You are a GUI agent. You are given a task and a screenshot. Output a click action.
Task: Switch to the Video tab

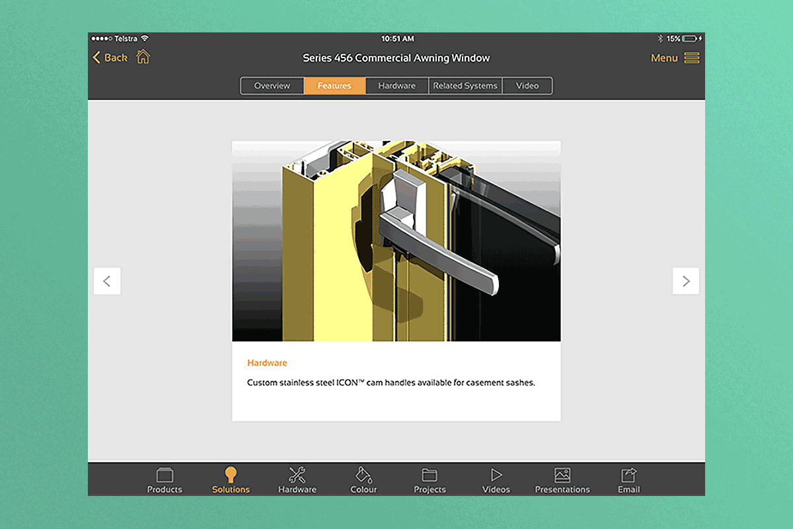527,86
